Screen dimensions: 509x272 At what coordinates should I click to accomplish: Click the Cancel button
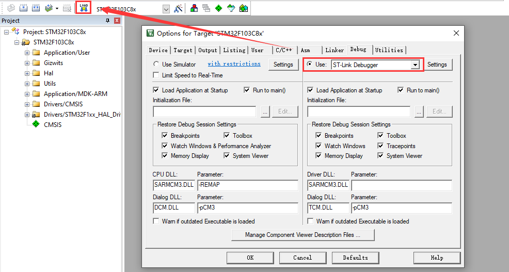coord(303,258)
